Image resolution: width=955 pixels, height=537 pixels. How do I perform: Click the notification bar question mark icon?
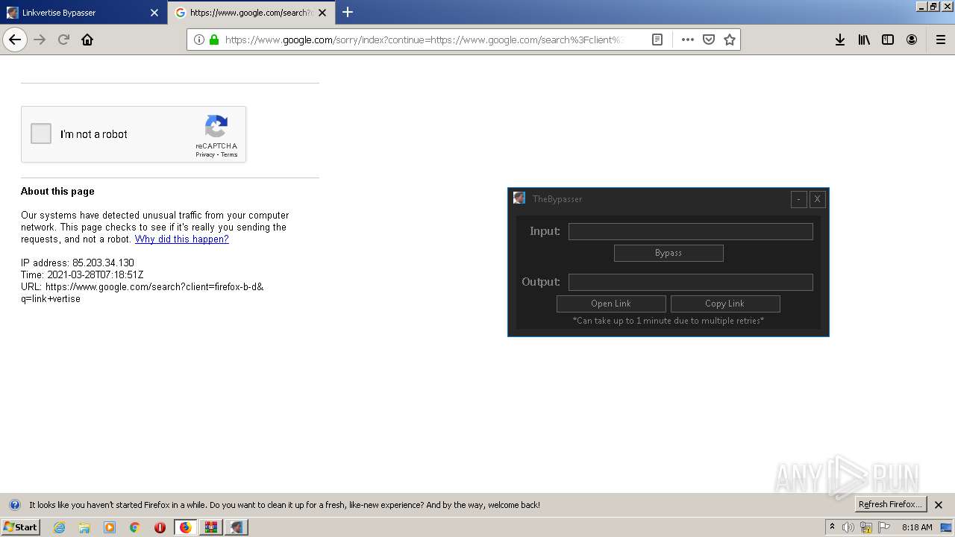(x=14, y=505)
